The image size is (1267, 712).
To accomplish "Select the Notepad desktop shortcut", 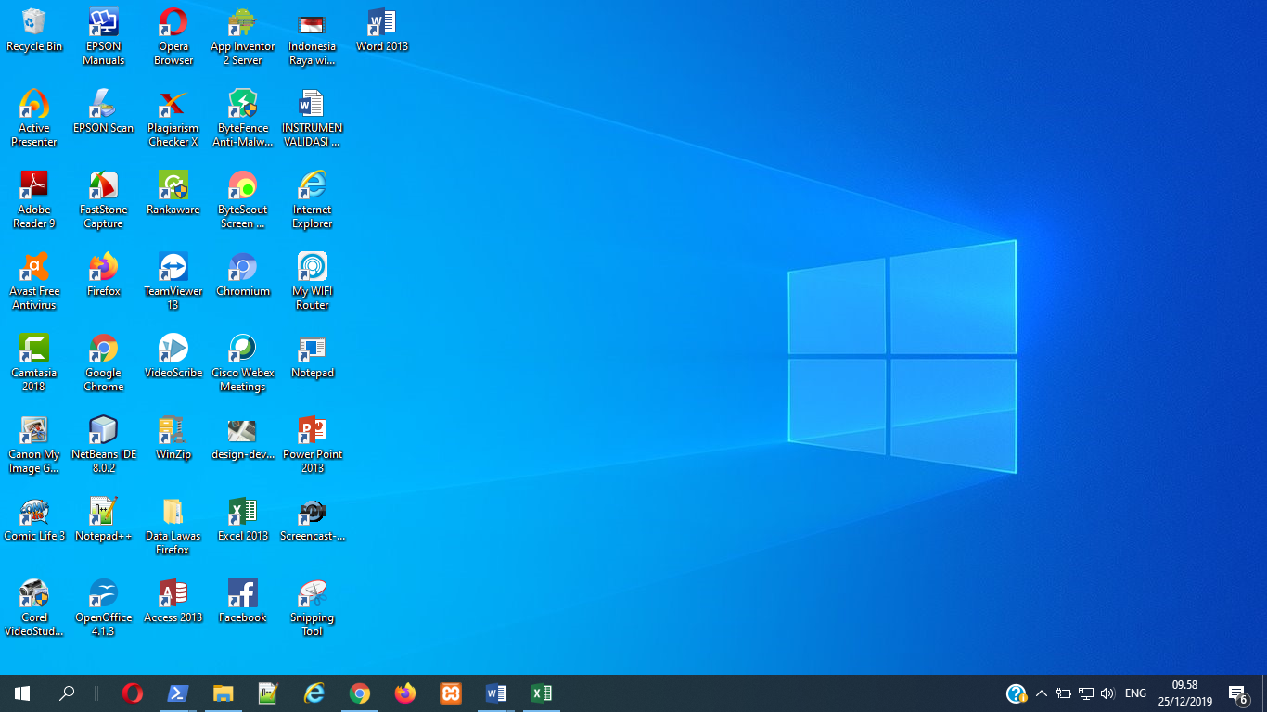I will pos(313,356).
